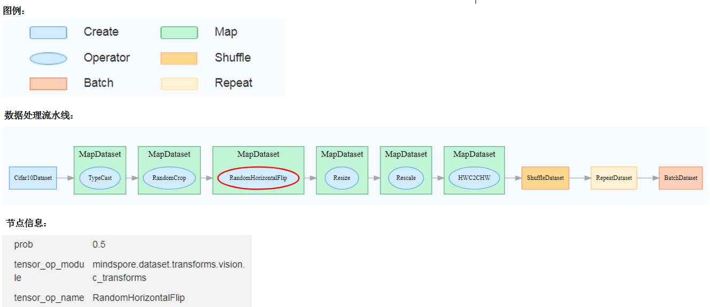Click the pale Repeat legend swatch

click(179, 84)
